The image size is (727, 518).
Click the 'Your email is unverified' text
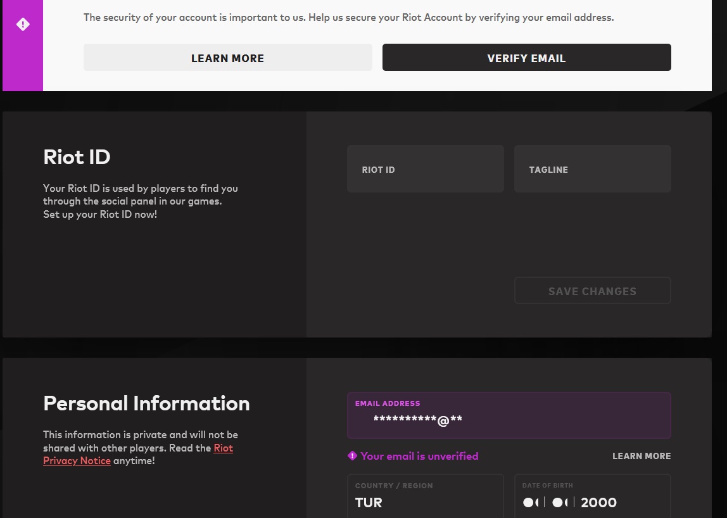pos(419,456)
